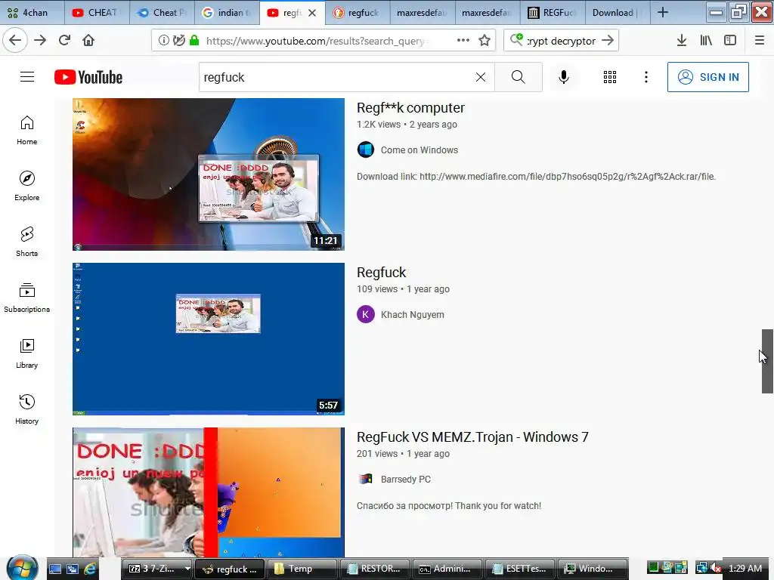
Task: Close the active regfuck YouTube tab
Action: (312, 13)
